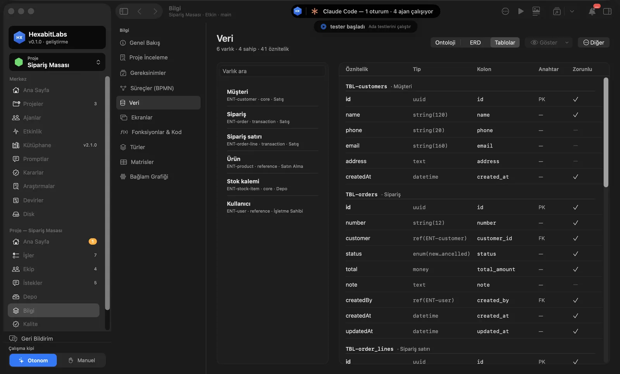Click the HexabitLabs workspace header
The height and width of the screenshot is (374, 620).
pos(57,38)
